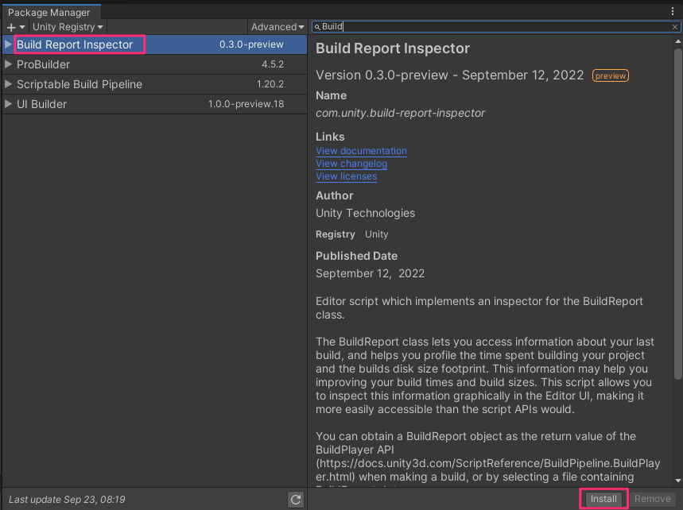Click the Build search field

tap(495, 26)
